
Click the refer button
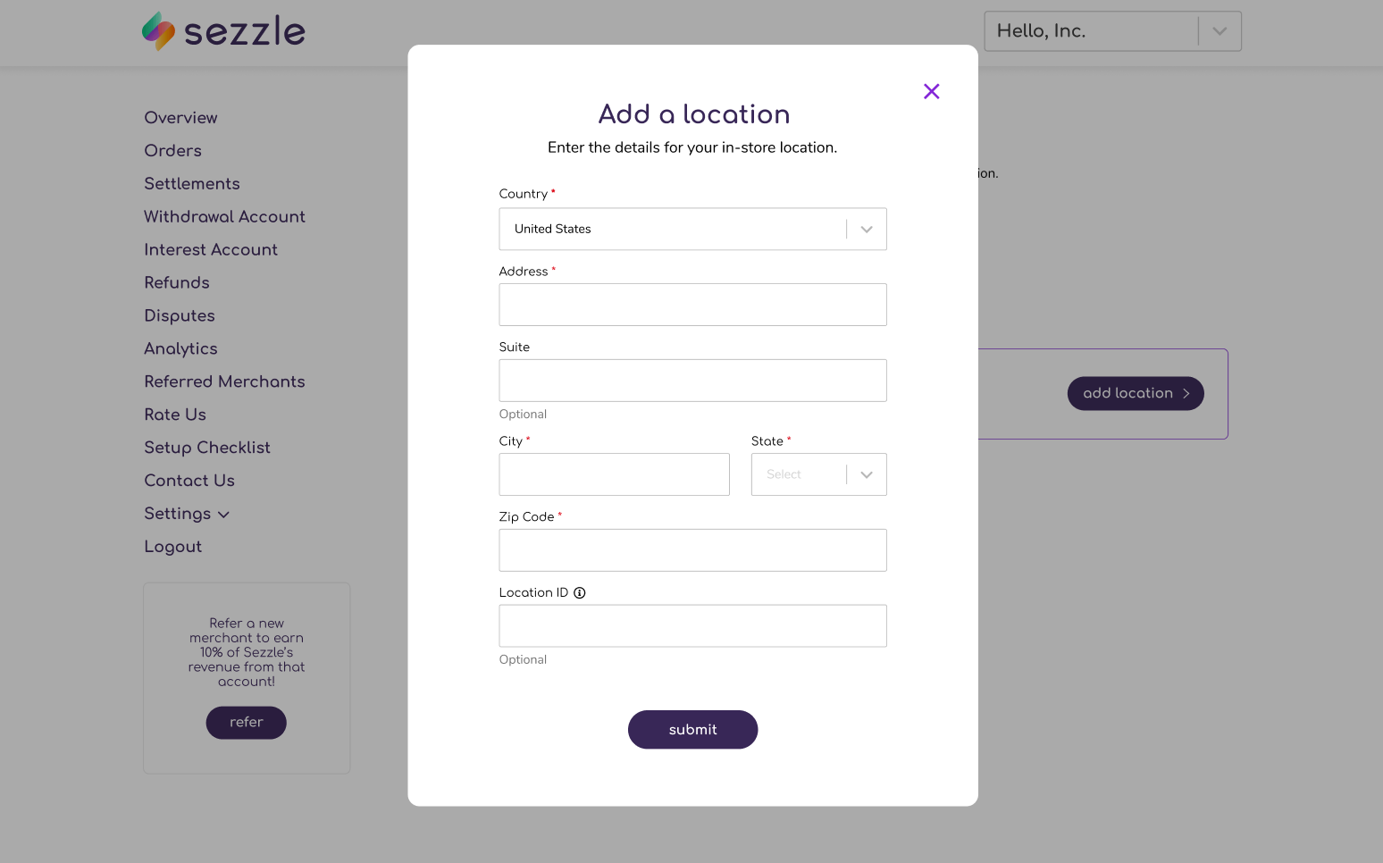tap(246, 722)
